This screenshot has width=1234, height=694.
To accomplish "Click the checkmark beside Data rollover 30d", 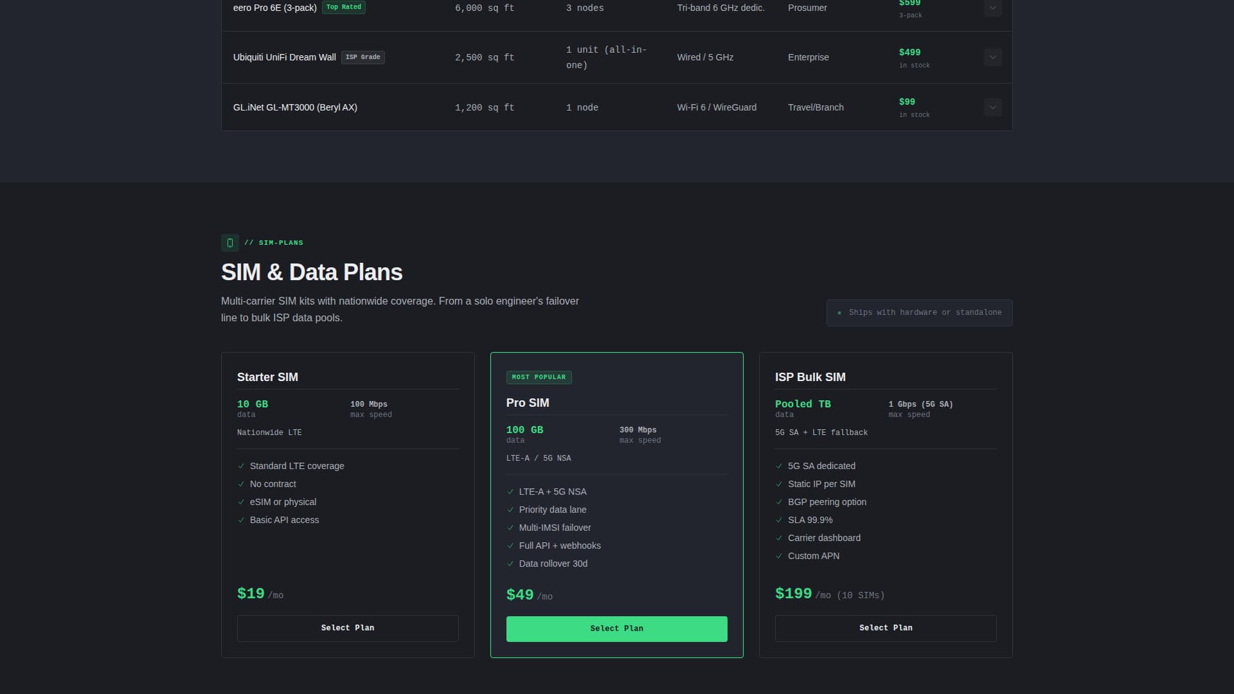I will 510,564.
